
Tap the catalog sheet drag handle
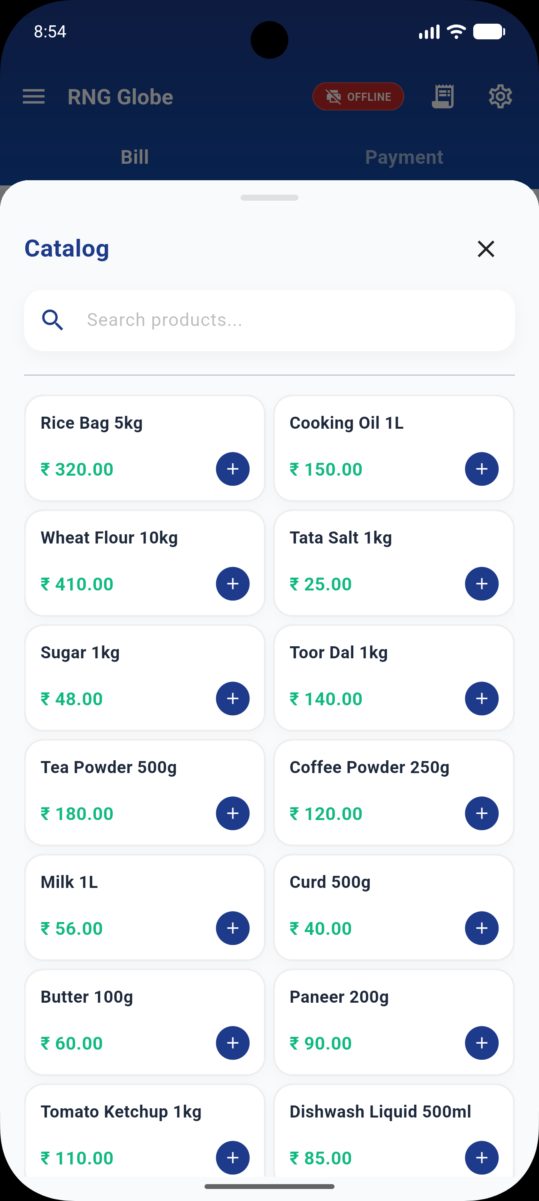point(269,197)
